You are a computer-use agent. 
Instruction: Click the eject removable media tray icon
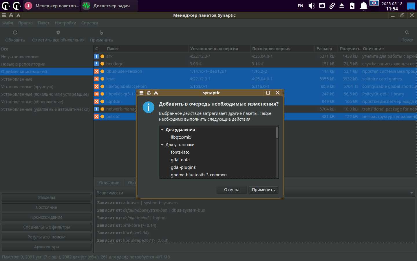click(x=342, y=6)
